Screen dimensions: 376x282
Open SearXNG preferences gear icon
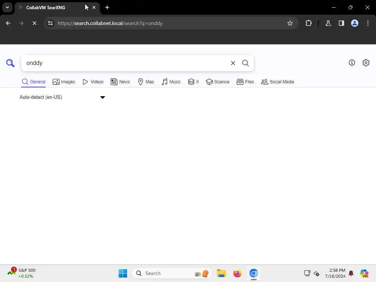pyautogui.click(x=366, y=62)
